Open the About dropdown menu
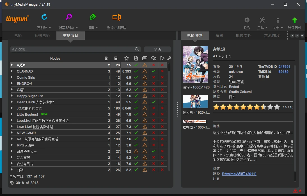Image resolution: width=307 pixels, height=196 pixels. pyautogui.click(x=278, y=28)
